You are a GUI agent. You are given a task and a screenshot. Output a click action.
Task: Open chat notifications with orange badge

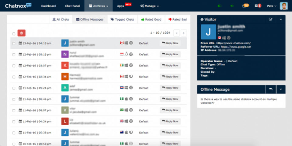pyautogui.click(x=245, y=5)
